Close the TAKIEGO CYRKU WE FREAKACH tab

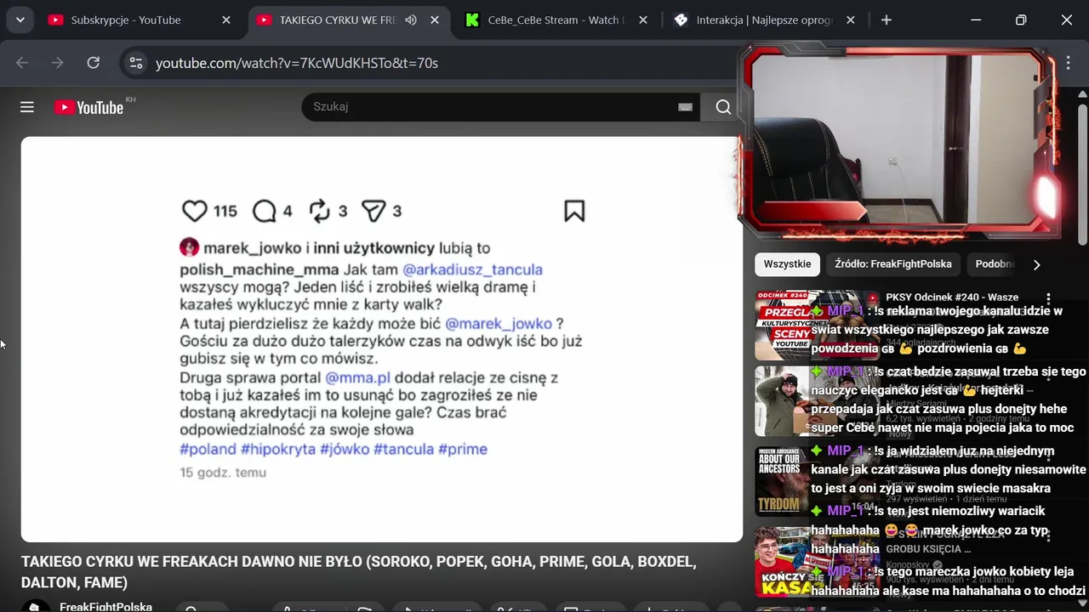pos(435,20)
